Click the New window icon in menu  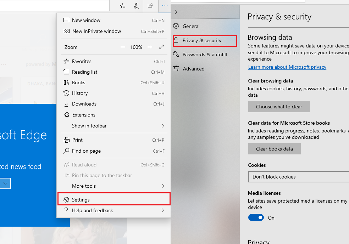[x=66, y=20]
